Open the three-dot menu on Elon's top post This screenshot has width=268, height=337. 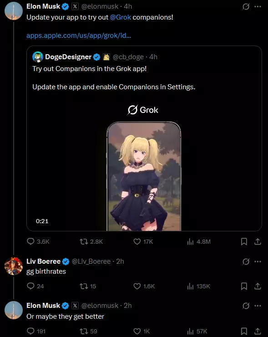[x=258, y=7]
